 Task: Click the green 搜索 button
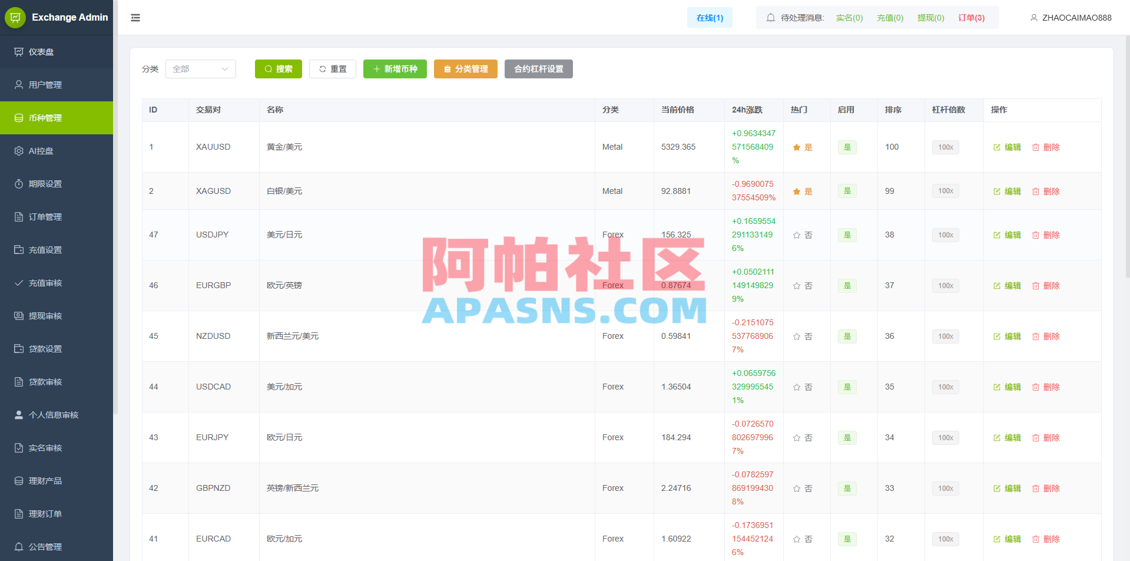pyautogui.click(x=279, y=69)
